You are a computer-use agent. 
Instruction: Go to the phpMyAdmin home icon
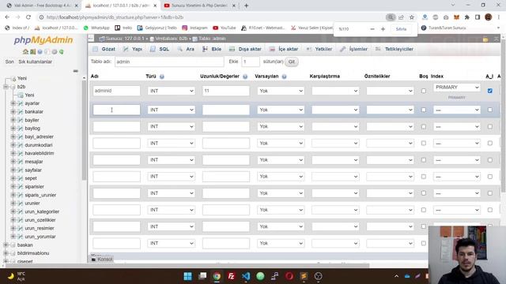click(25, 51)
